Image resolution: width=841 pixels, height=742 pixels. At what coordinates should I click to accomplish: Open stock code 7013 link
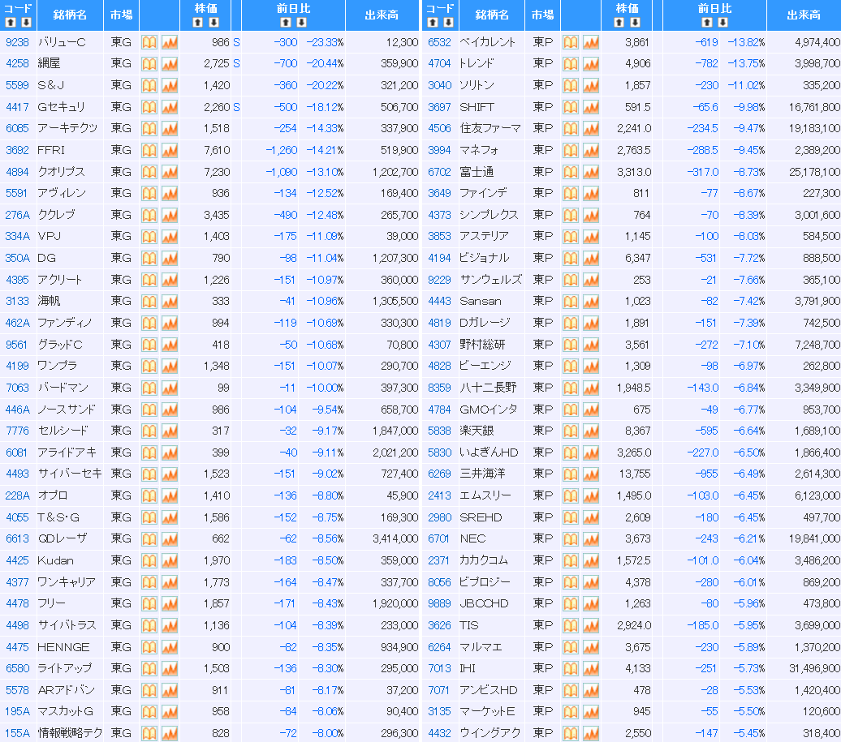click(x=439, y=668)
